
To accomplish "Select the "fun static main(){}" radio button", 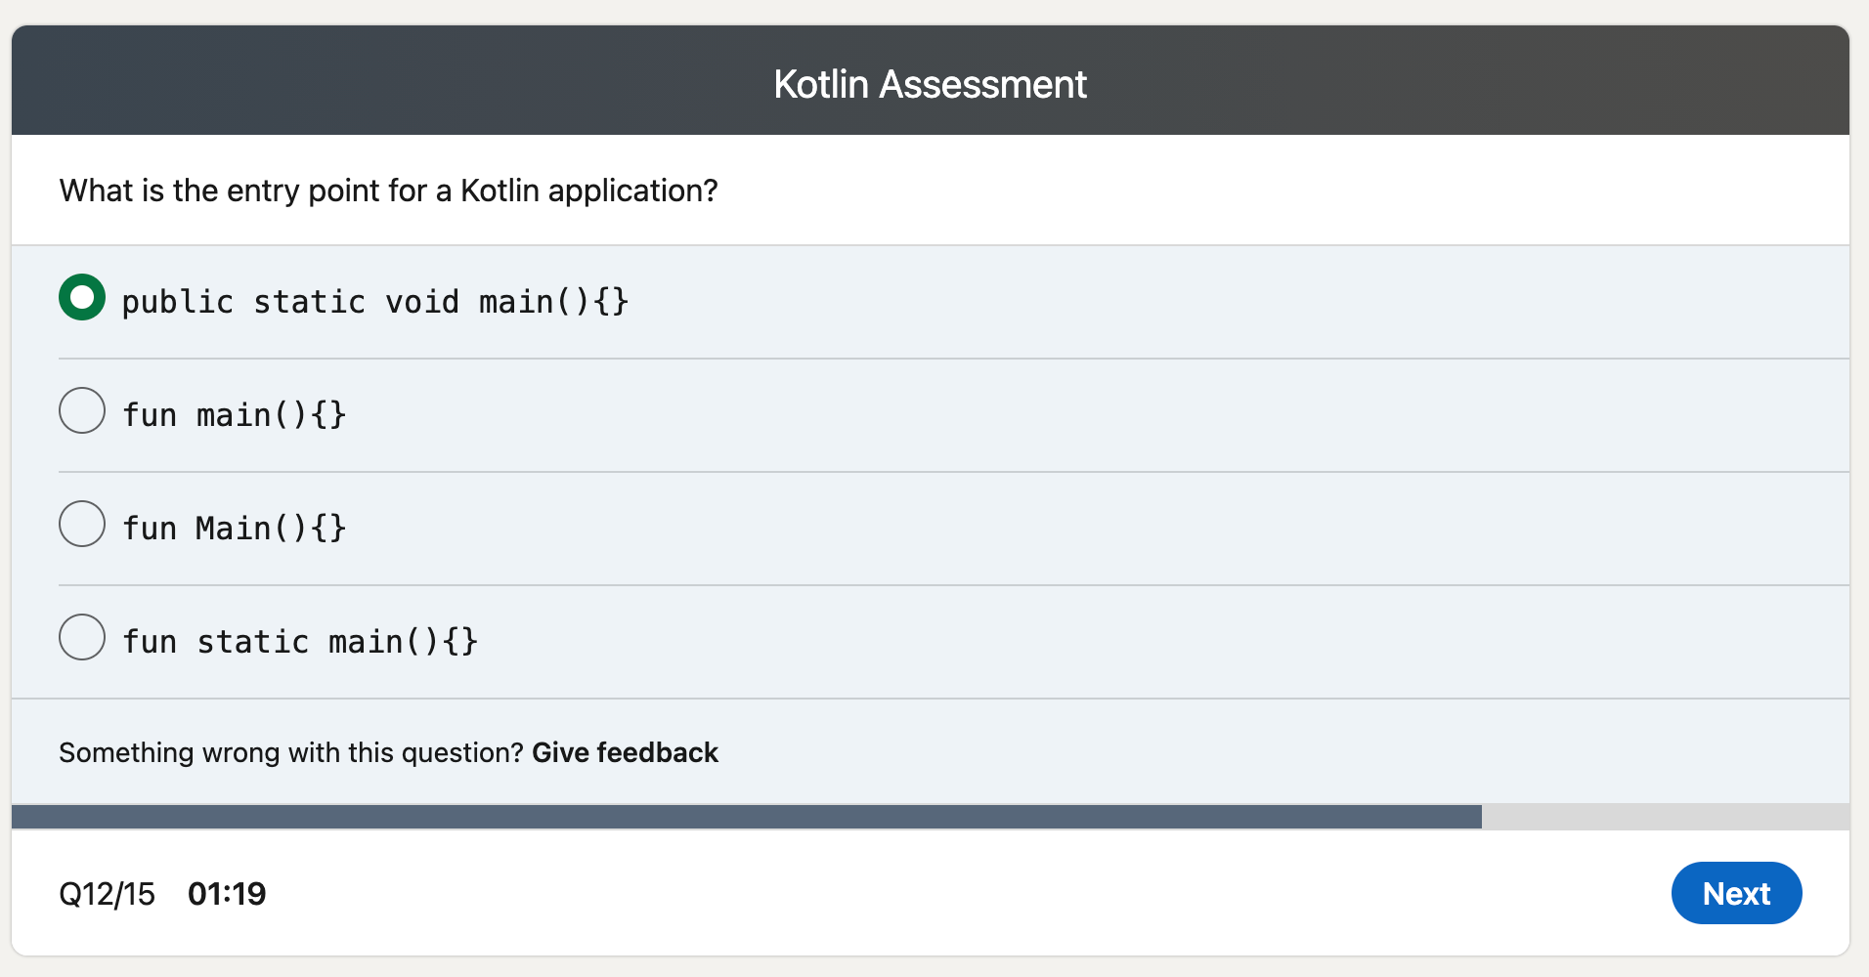I will [x=82, y=637].
